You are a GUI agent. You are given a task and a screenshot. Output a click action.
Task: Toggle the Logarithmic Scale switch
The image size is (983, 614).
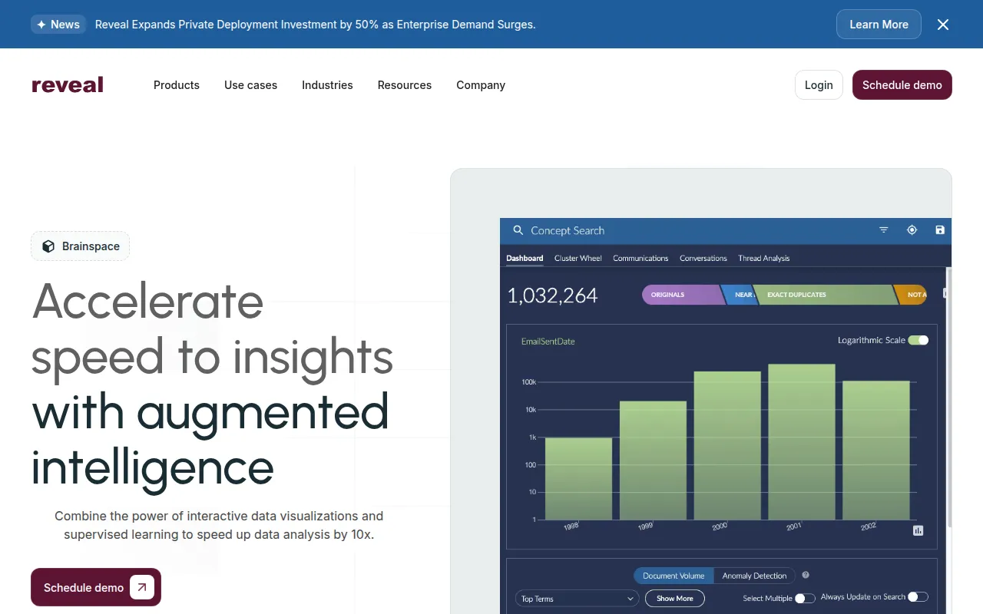(918, 340)
